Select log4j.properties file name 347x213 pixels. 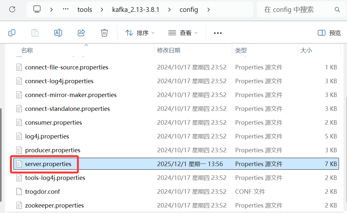point(47,137)
